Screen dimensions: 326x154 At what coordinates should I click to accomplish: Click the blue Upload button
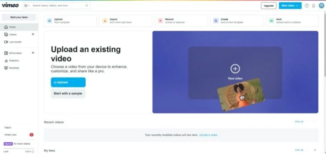pyautogui.click(x=68, y=82)
